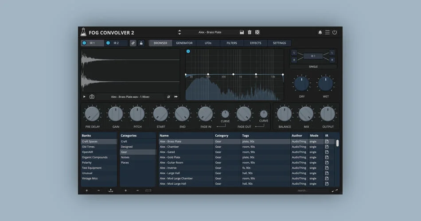Toggle IR 1 power button
421x221 pixels.
(x=84, y=43)
